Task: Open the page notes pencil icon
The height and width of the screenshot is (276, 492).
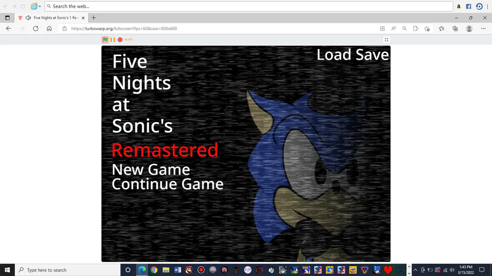Action: [415, 28]
